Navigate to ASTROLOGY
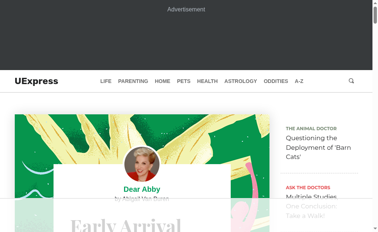Image resolution: width=378 pixels, height=232 pixels. coord(241,82)
